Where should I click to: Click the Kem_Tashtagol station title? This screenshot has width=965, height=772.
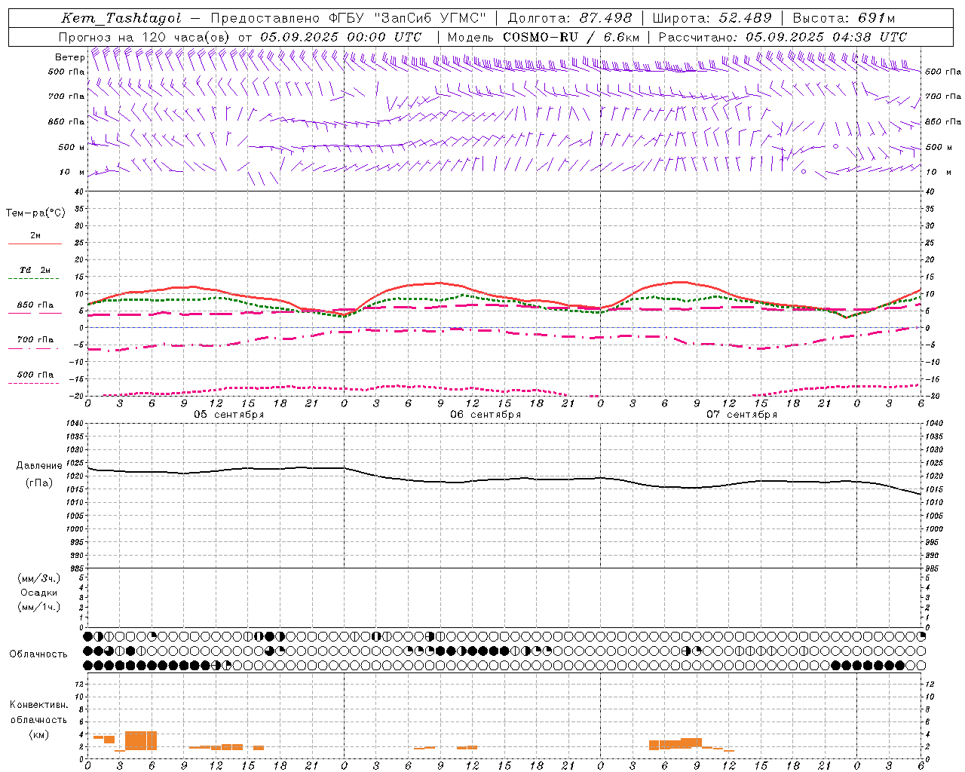point(121,18)
